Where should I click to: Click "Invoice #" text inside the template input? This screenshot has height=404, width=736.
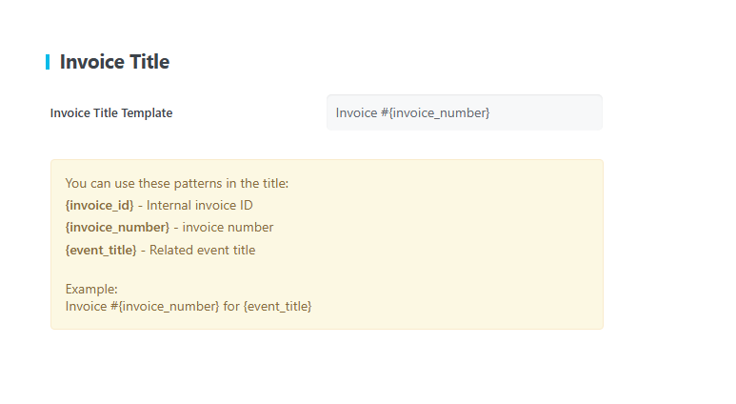362,112
